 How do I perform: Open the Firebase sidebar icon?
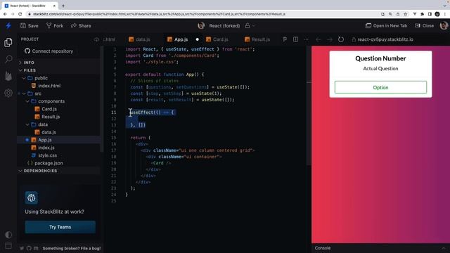pyautogui.click(x=8, y=76)
